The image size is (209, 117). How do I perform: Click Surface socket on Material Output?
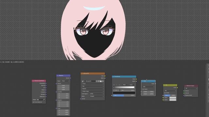[184, 91]
